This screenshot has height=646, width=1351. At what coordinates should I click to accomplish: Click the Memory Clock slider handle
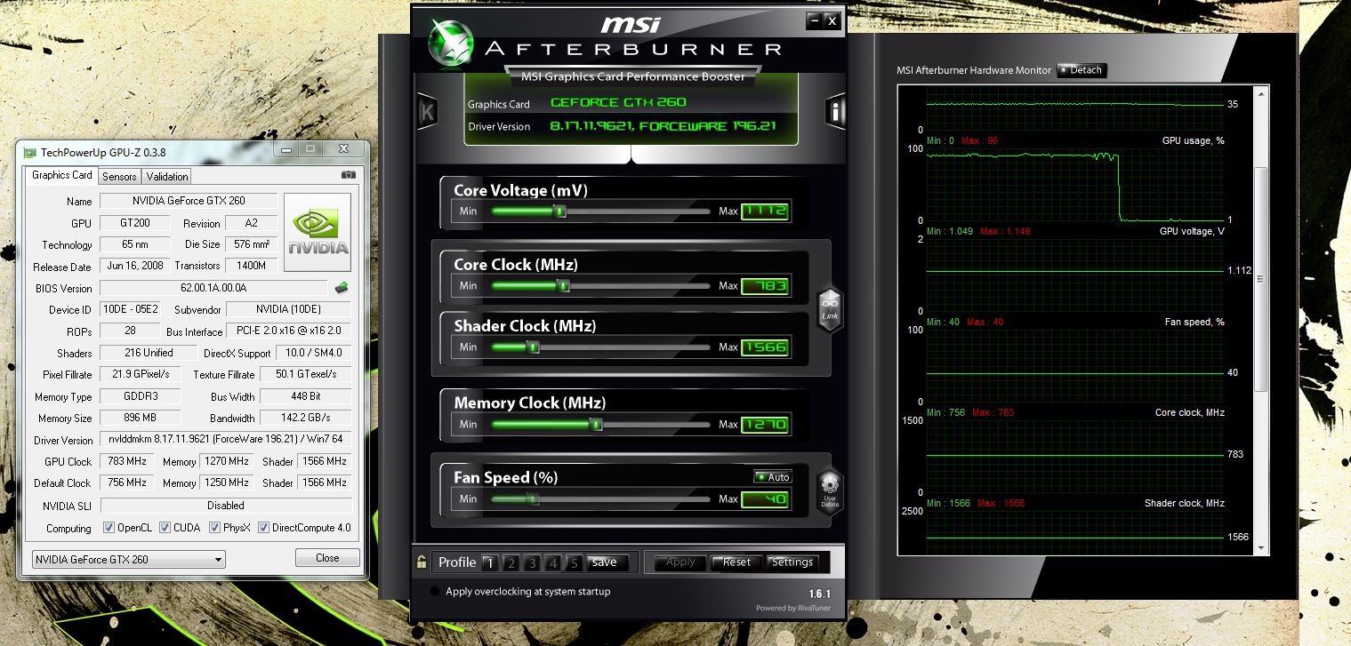click(x=597, y=425)
